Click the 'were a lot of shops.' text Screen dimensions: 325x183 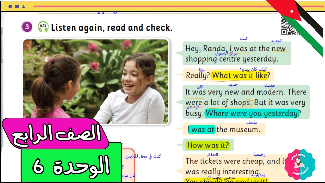219,103
